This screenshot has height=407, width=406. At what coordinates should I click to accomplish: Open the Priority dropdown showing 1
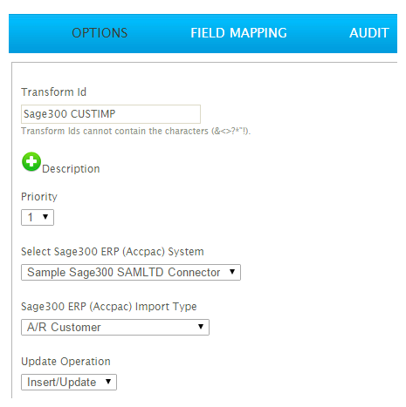38,217
